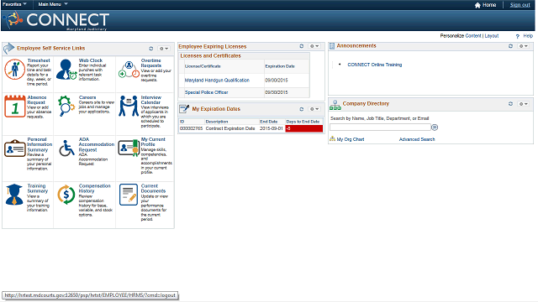Refresh the Company Directory pagelet
The image size is (538, 302).
point(510,104)
